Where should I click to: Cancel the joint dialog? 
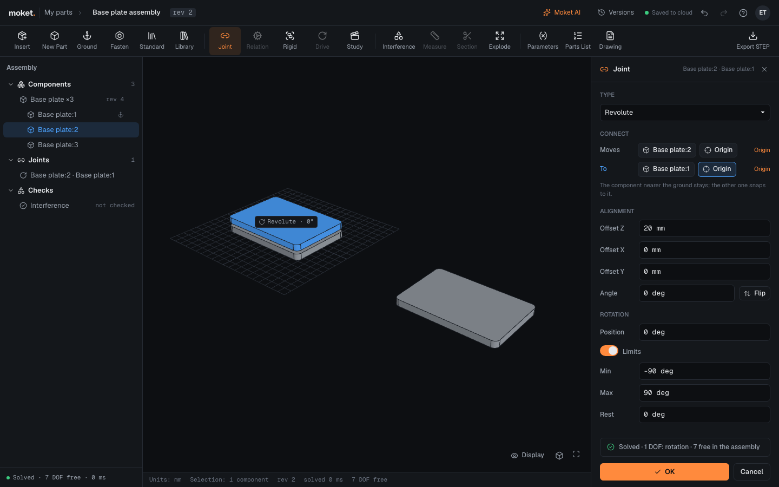point(752,472)
